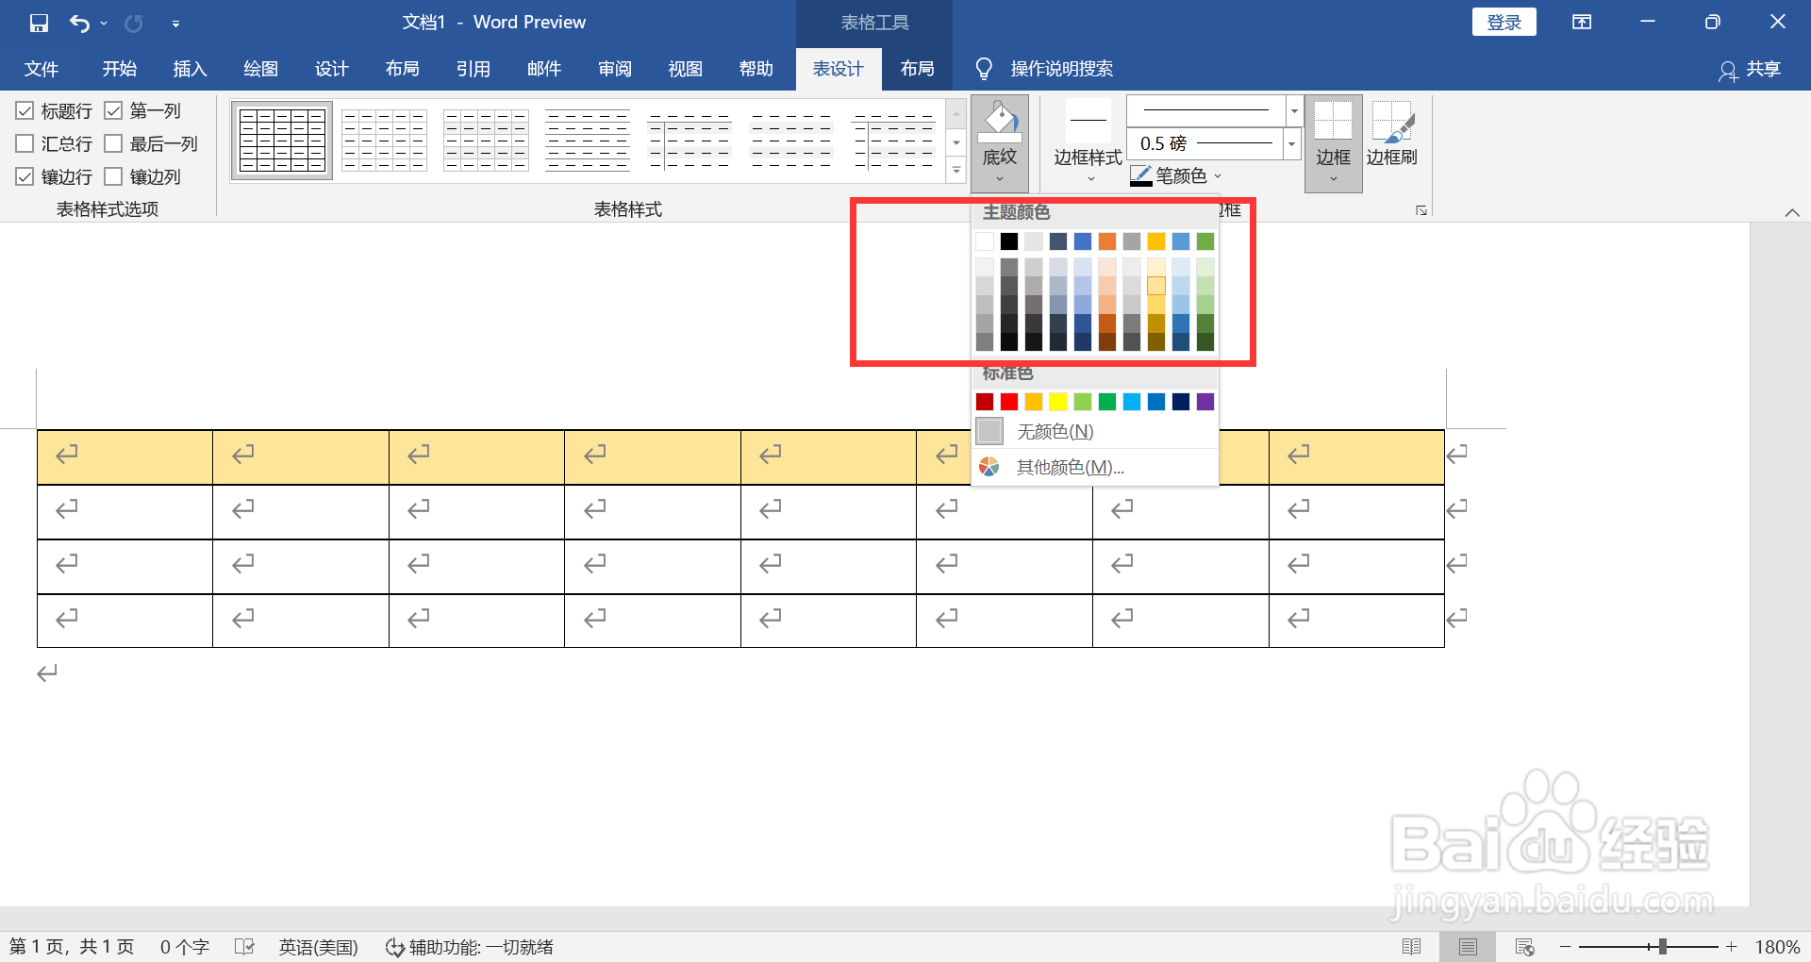Image resolution: width=1811 pixels, height=962 pixels.
Task: Pick the black theme color swatch
Action: [x=1009, y=241]
